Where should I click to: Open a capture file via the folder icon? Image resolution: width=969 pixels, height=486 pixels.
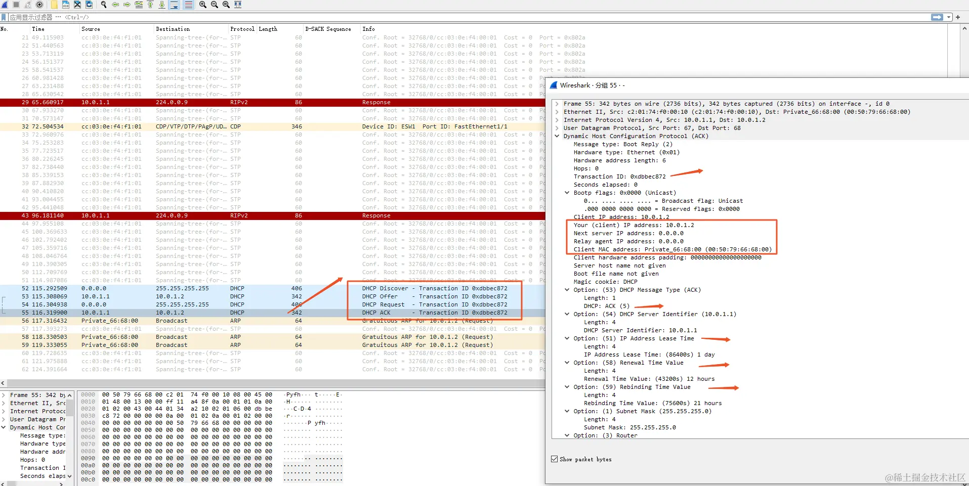(x=54, y=5)
